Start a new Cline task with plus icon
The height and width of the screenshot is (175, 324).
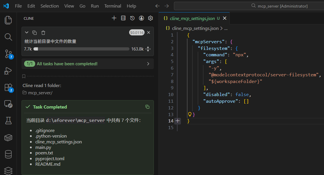114,18
